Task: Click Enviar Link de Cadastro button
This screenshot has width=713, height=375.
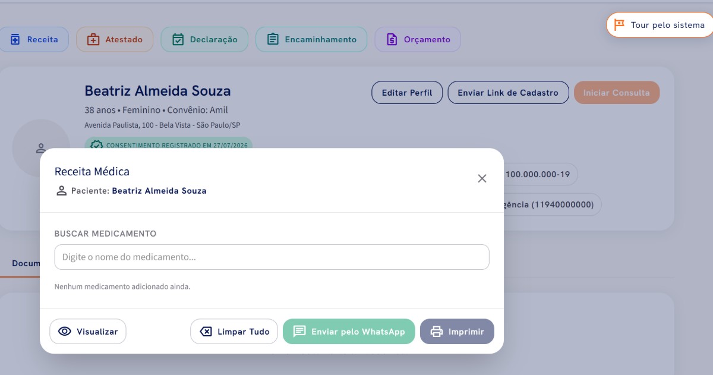Action: 508,93
